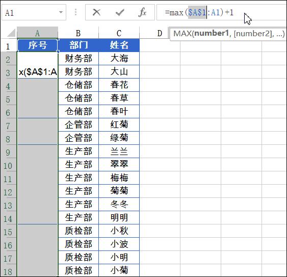
Task: Select column B header
Action: [79, 33]
